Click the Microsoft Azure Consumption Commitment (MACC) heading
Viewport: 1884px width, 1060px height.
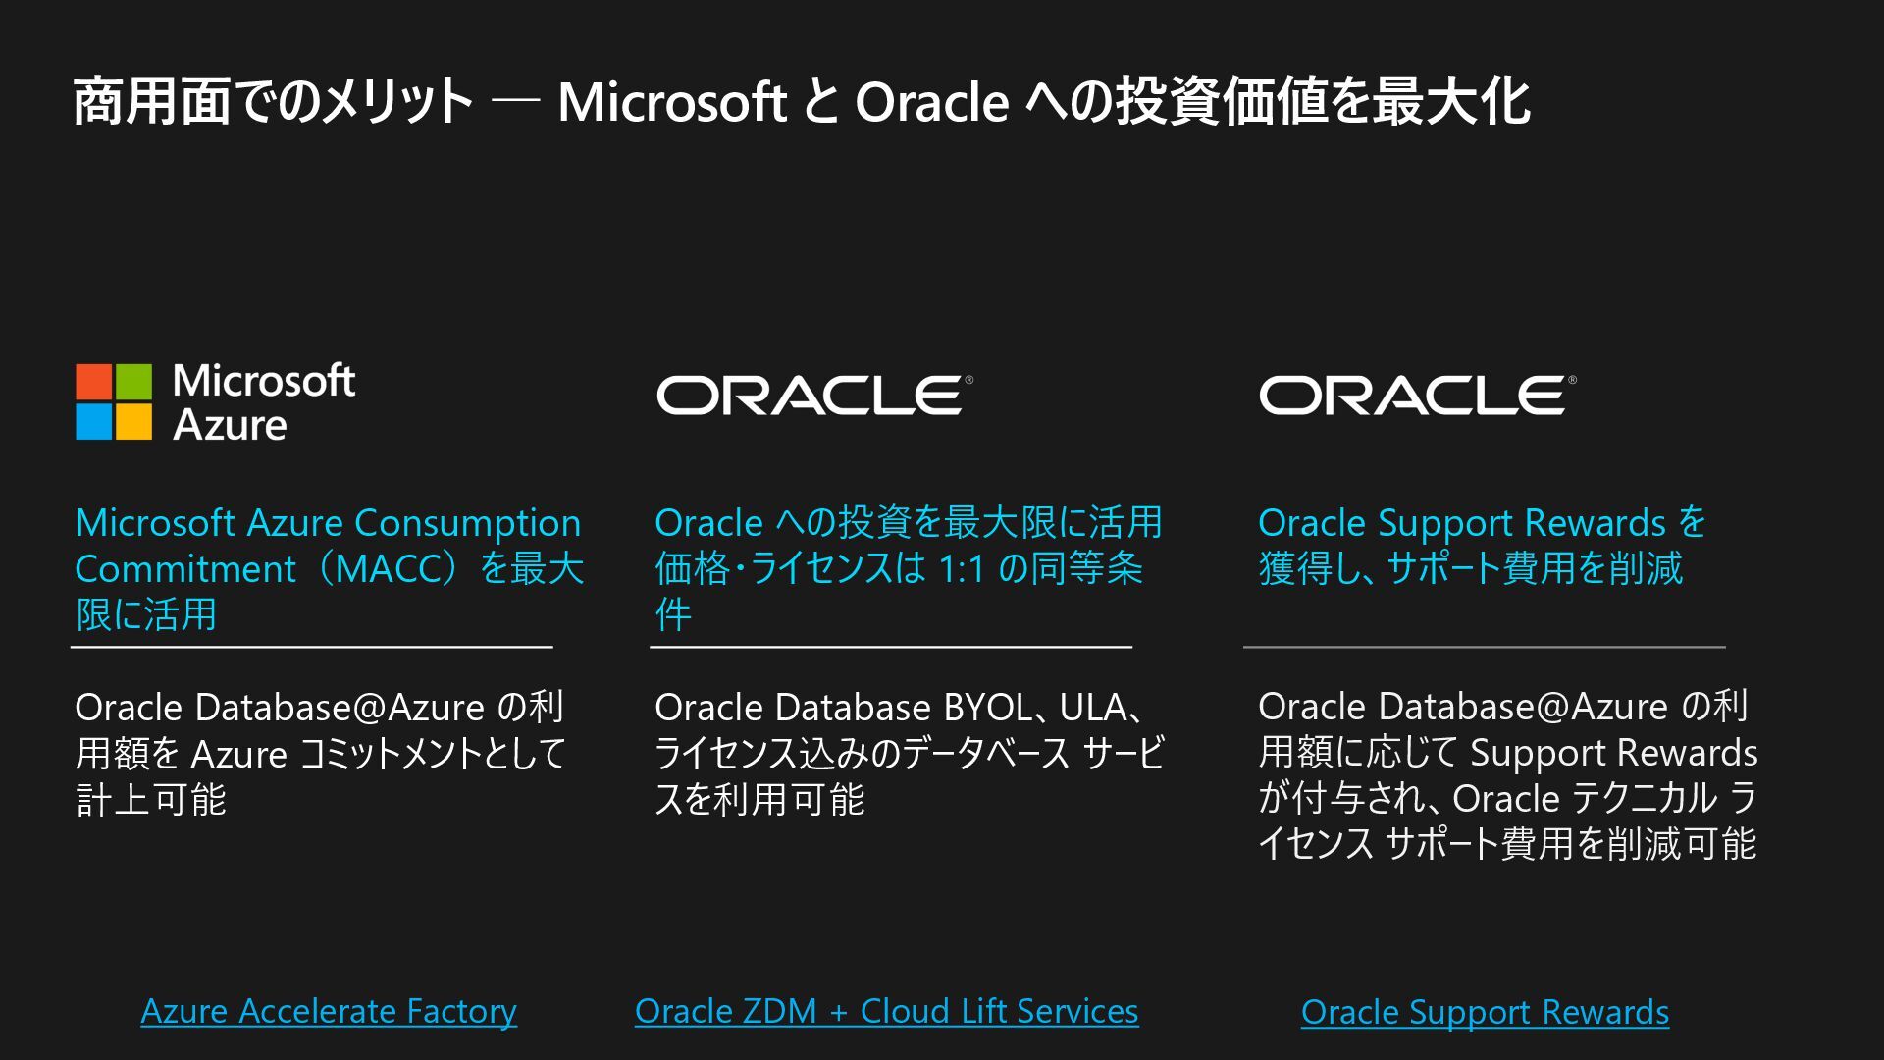pos(329,568)
